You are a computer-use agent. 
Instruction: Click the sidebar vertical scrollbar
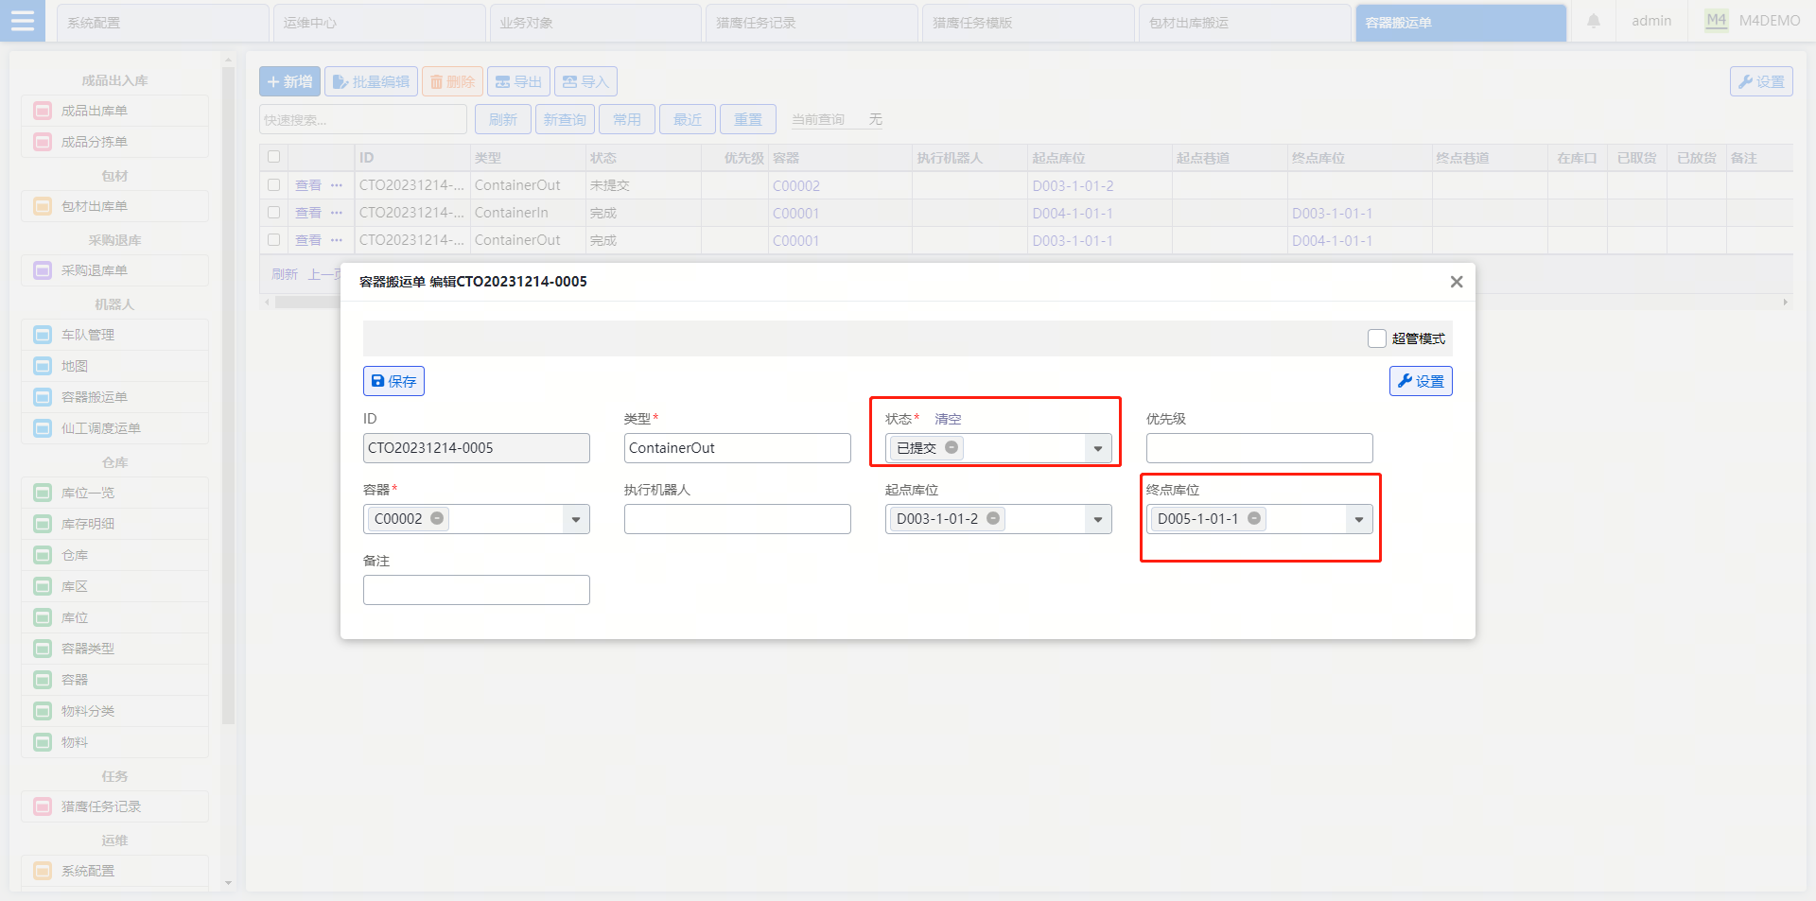click(228, 397)
